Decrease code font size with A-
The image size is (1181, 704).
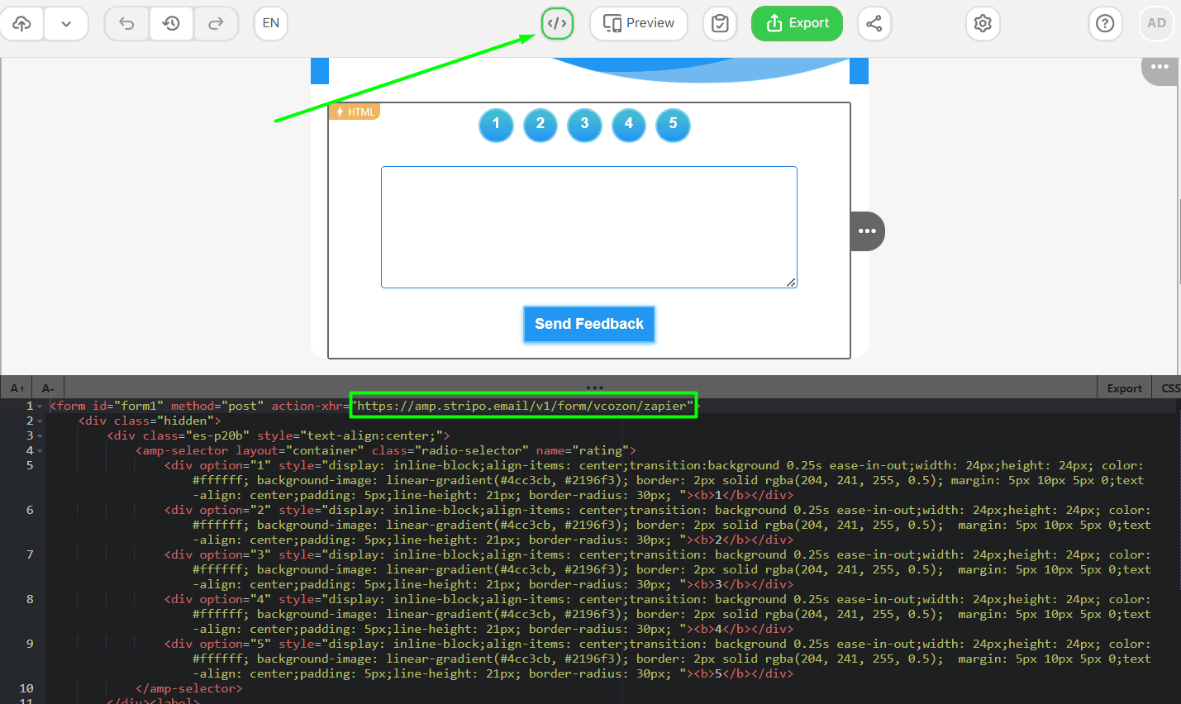click(x=48, y=388)
